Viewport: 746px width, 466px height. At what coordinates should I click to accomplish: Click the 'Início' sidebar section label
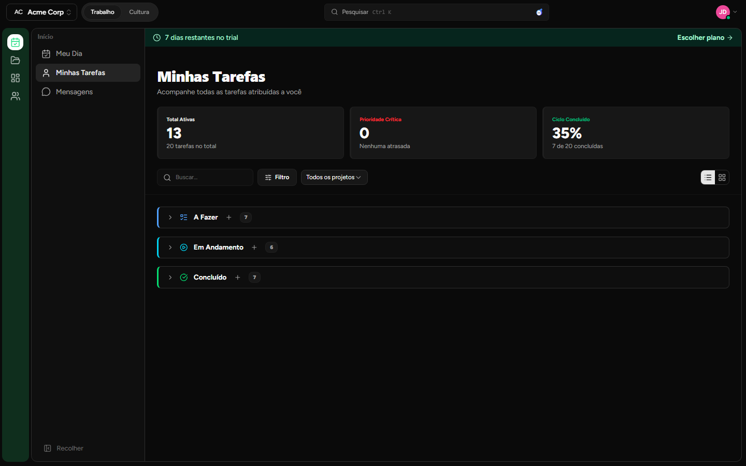point(46,37)
